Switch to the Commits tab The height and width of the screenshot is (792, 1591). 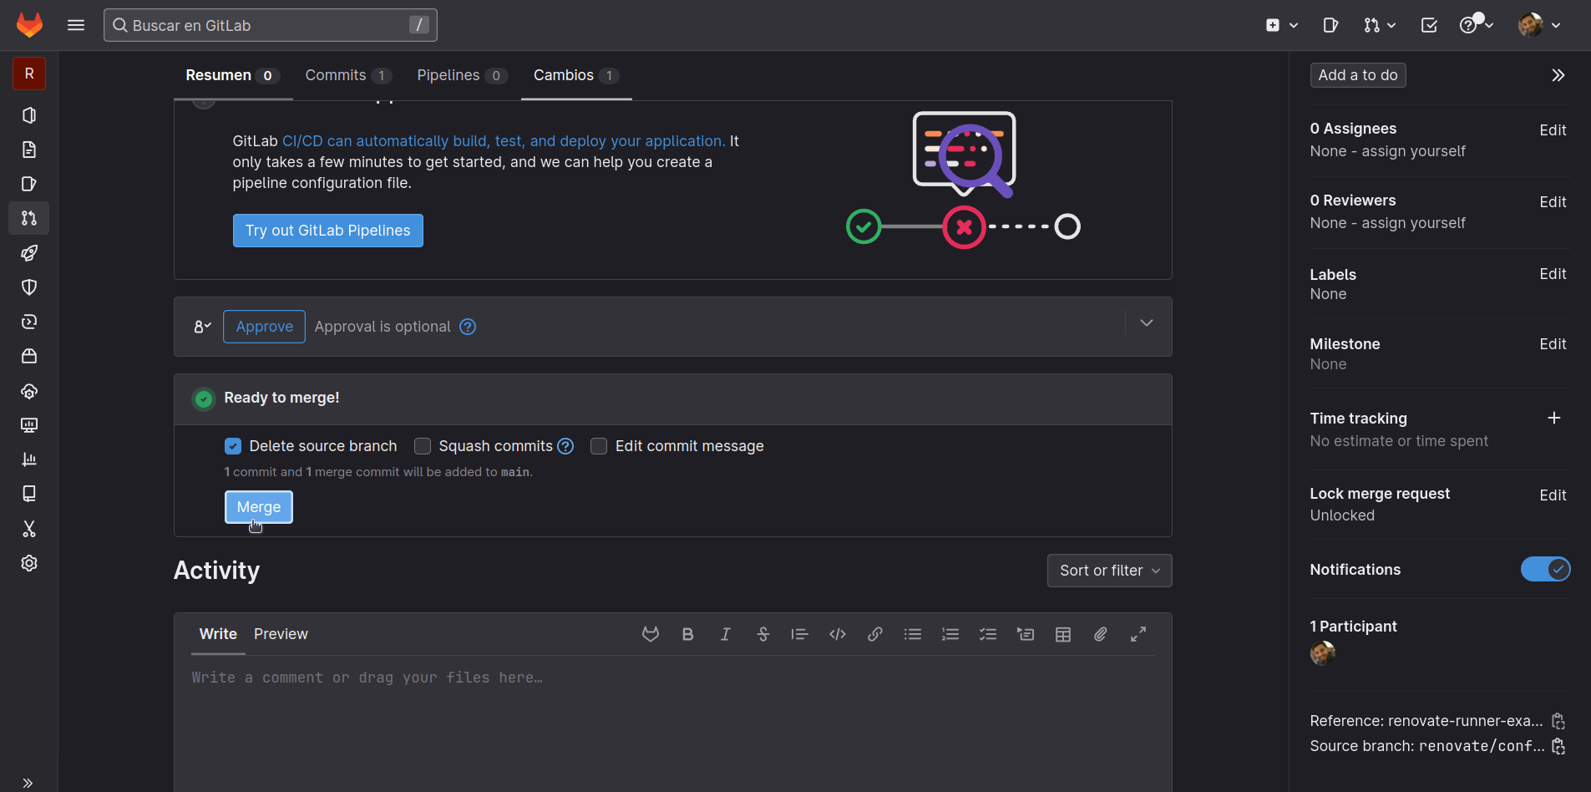(348, 75)
